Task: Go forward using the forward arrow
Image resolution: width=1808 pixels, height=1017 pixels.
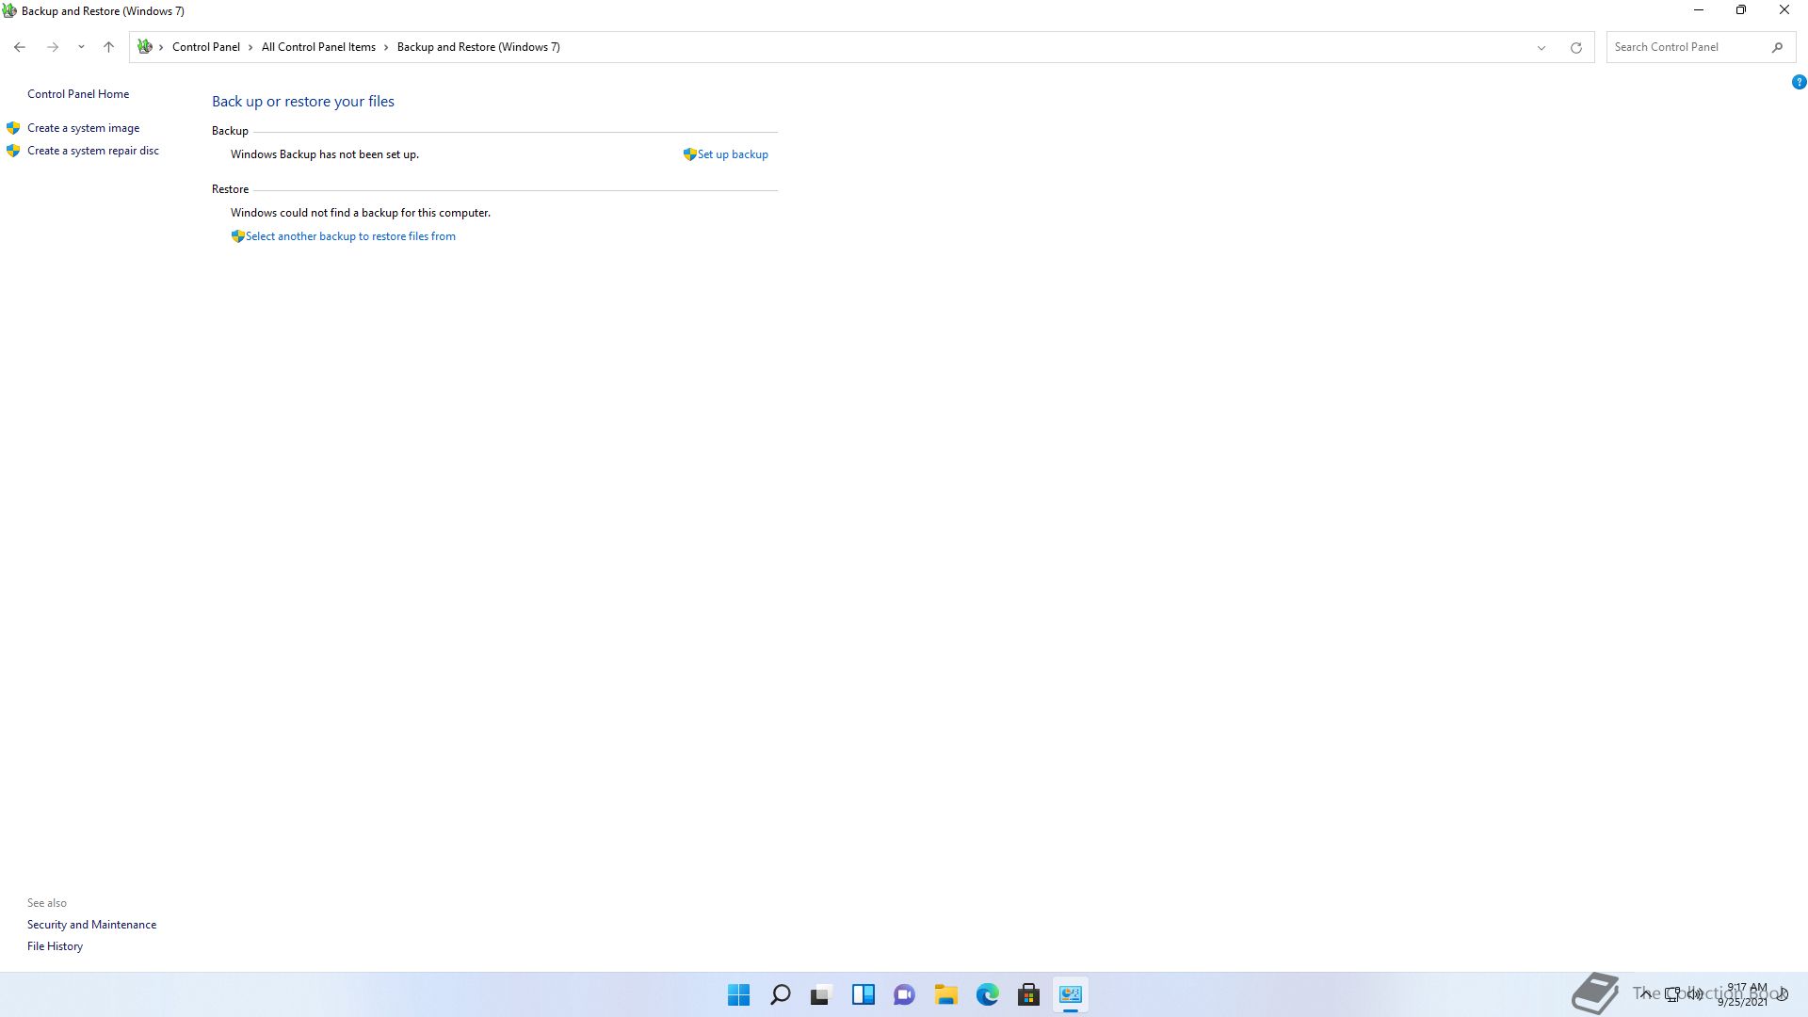Action: (53, 47)
